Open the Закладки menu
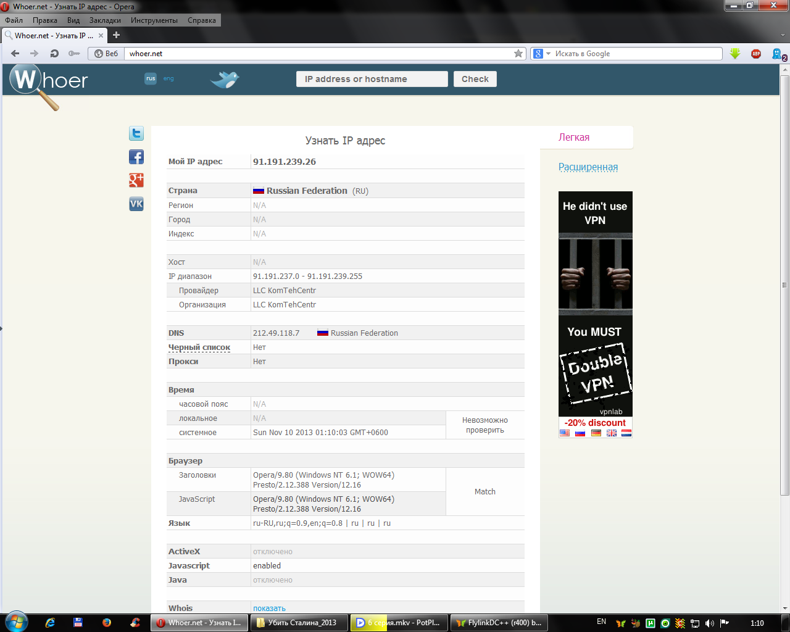The height and width of the screenshot is (632, 790). coord(105,20)
